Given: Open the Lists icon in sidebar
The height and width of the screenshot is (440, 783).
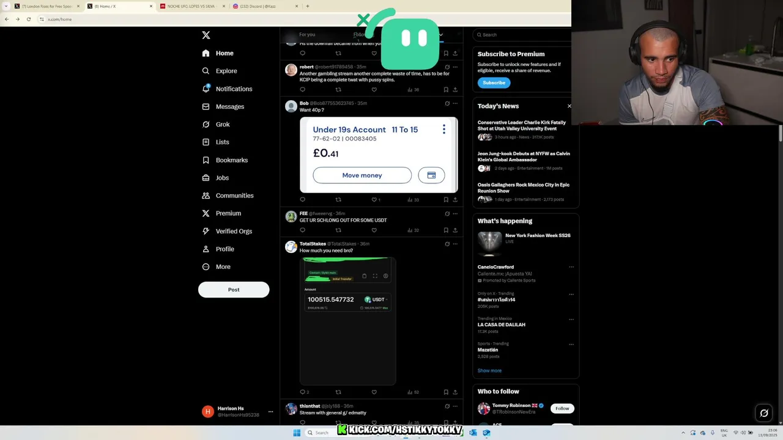Looking at the screenshot, I should [x=206, y=142].
